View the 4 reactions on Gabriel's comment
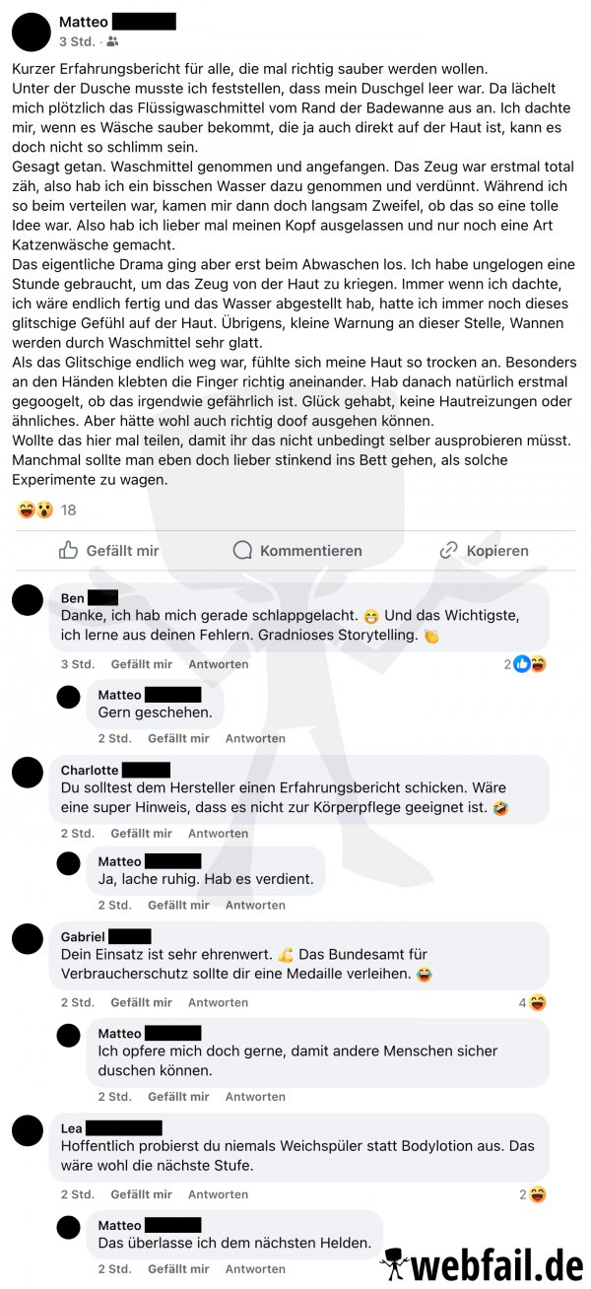The image size is (591, 1289). (x=533, y=1002)
